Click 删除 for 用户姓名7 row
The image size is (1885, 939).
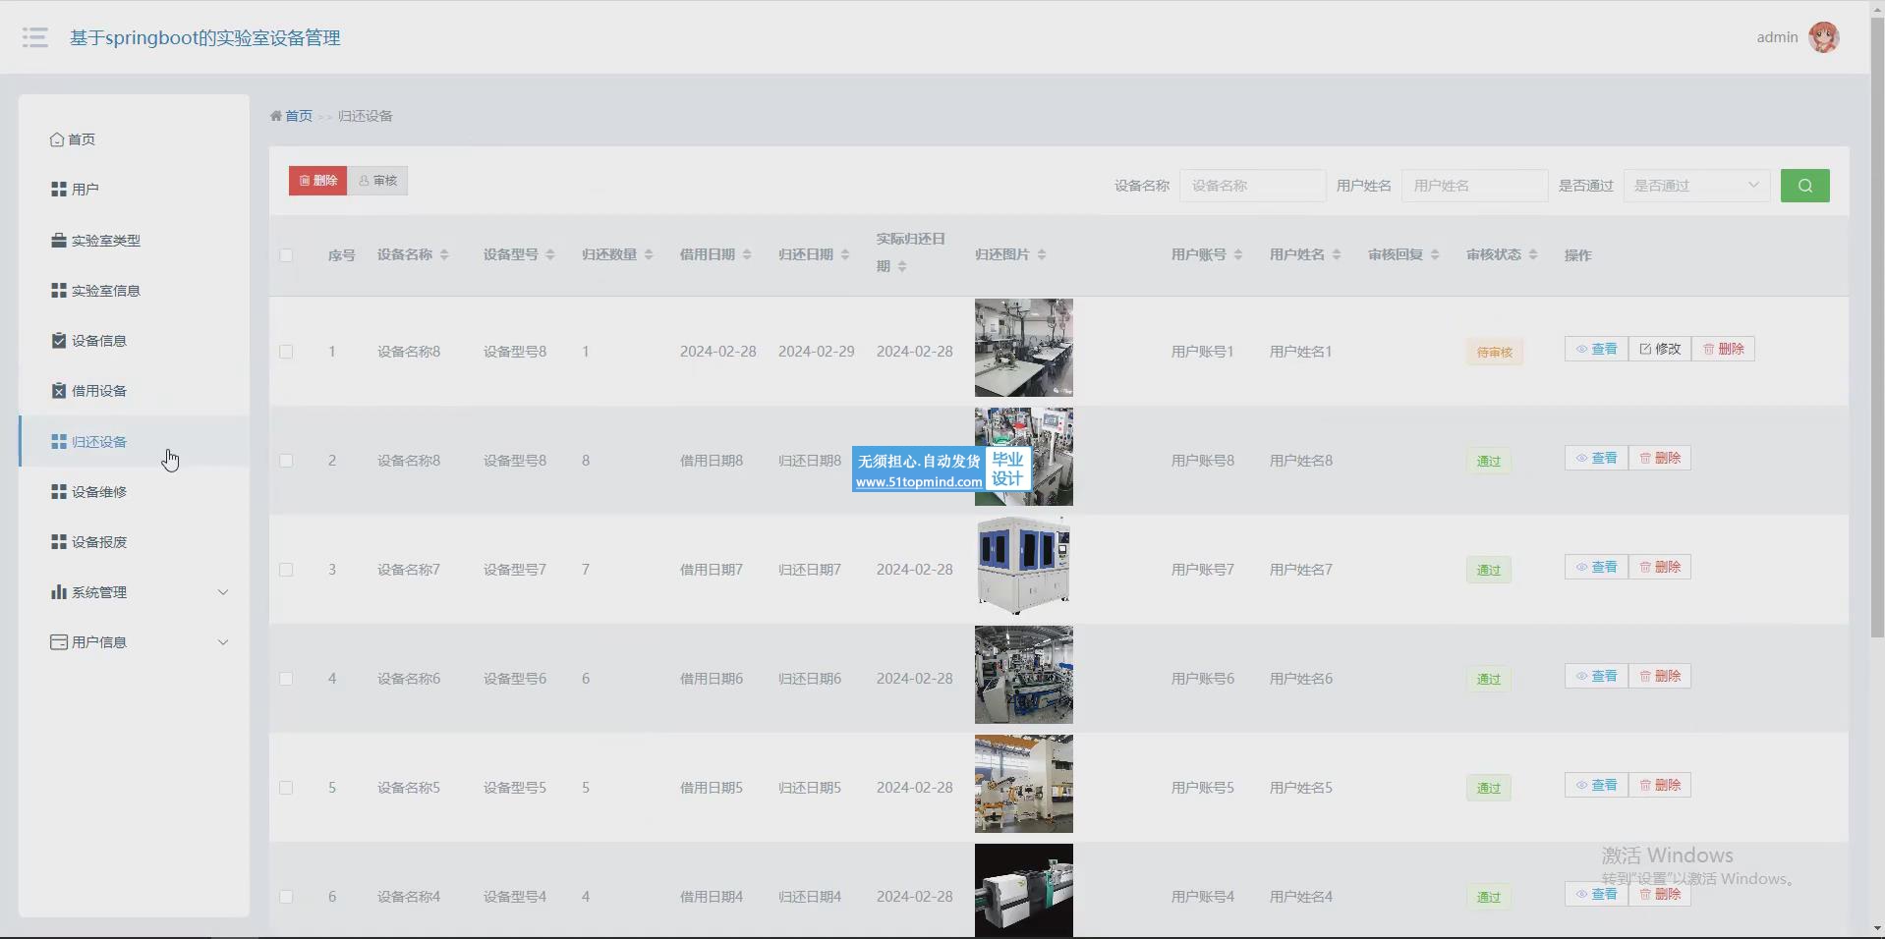tap(1660, 567)
